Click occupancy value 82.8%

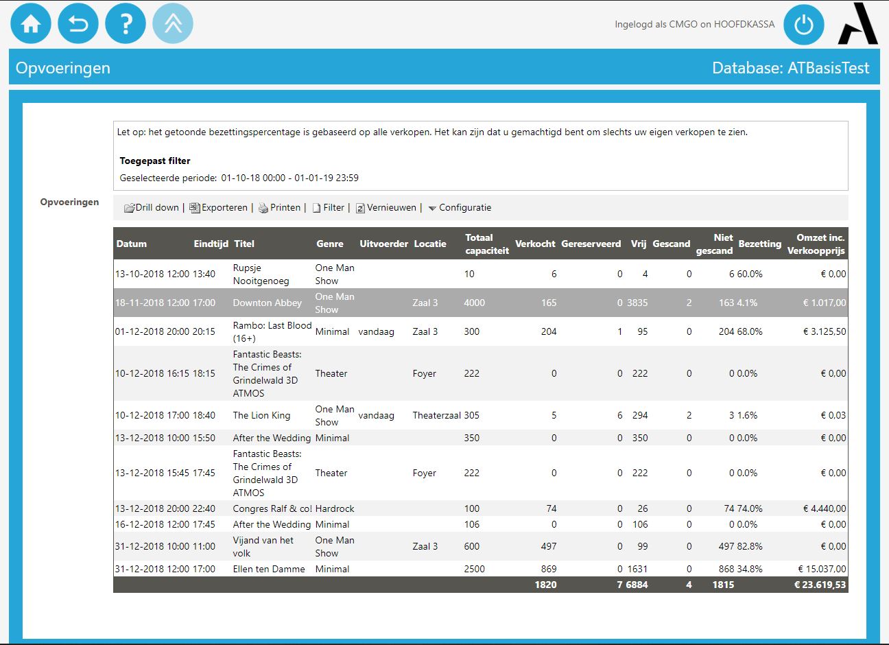tap(750, 546)
